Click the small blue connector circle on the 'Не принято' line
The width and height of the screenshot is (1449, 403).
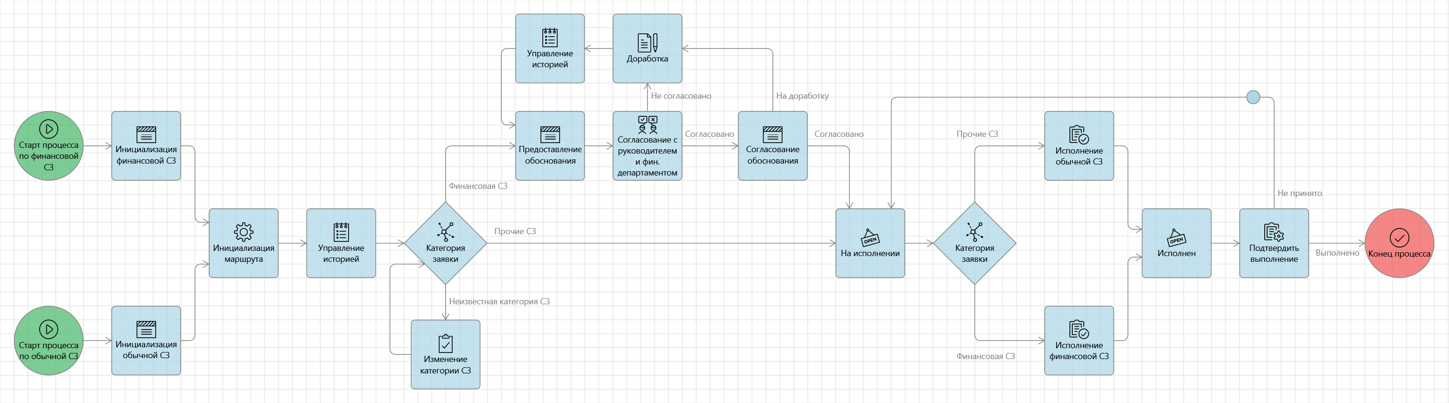[1253, 97]
